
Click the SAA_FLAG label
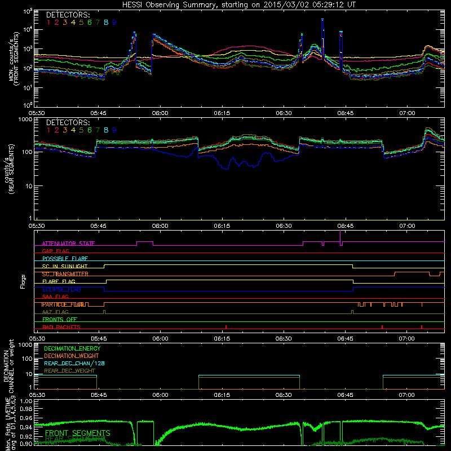[x=55, y=297]
